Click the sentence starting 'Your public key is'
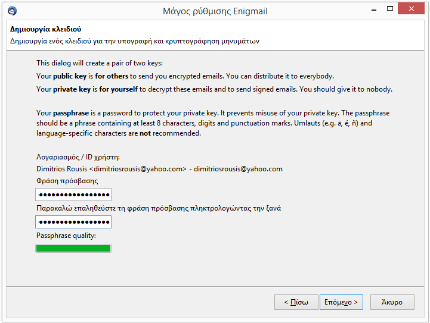The width and height of the screenshot is (430, 323). click(185, 76)
